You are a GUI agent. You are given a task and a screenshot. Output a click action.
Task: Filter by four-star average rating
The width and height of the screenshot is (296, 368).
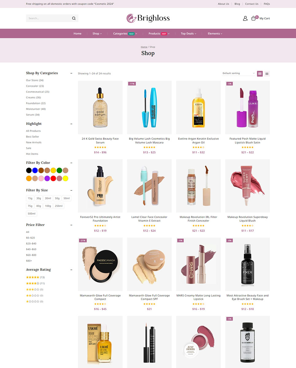(x=33, y=283)
